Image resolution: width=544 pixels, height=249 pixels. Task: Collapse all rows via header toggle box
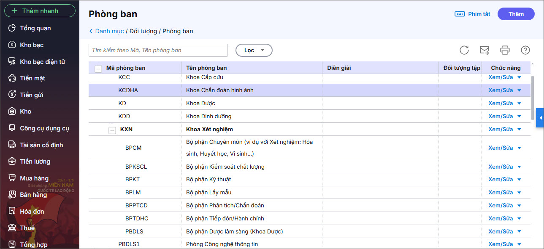[x=98, y=69]
